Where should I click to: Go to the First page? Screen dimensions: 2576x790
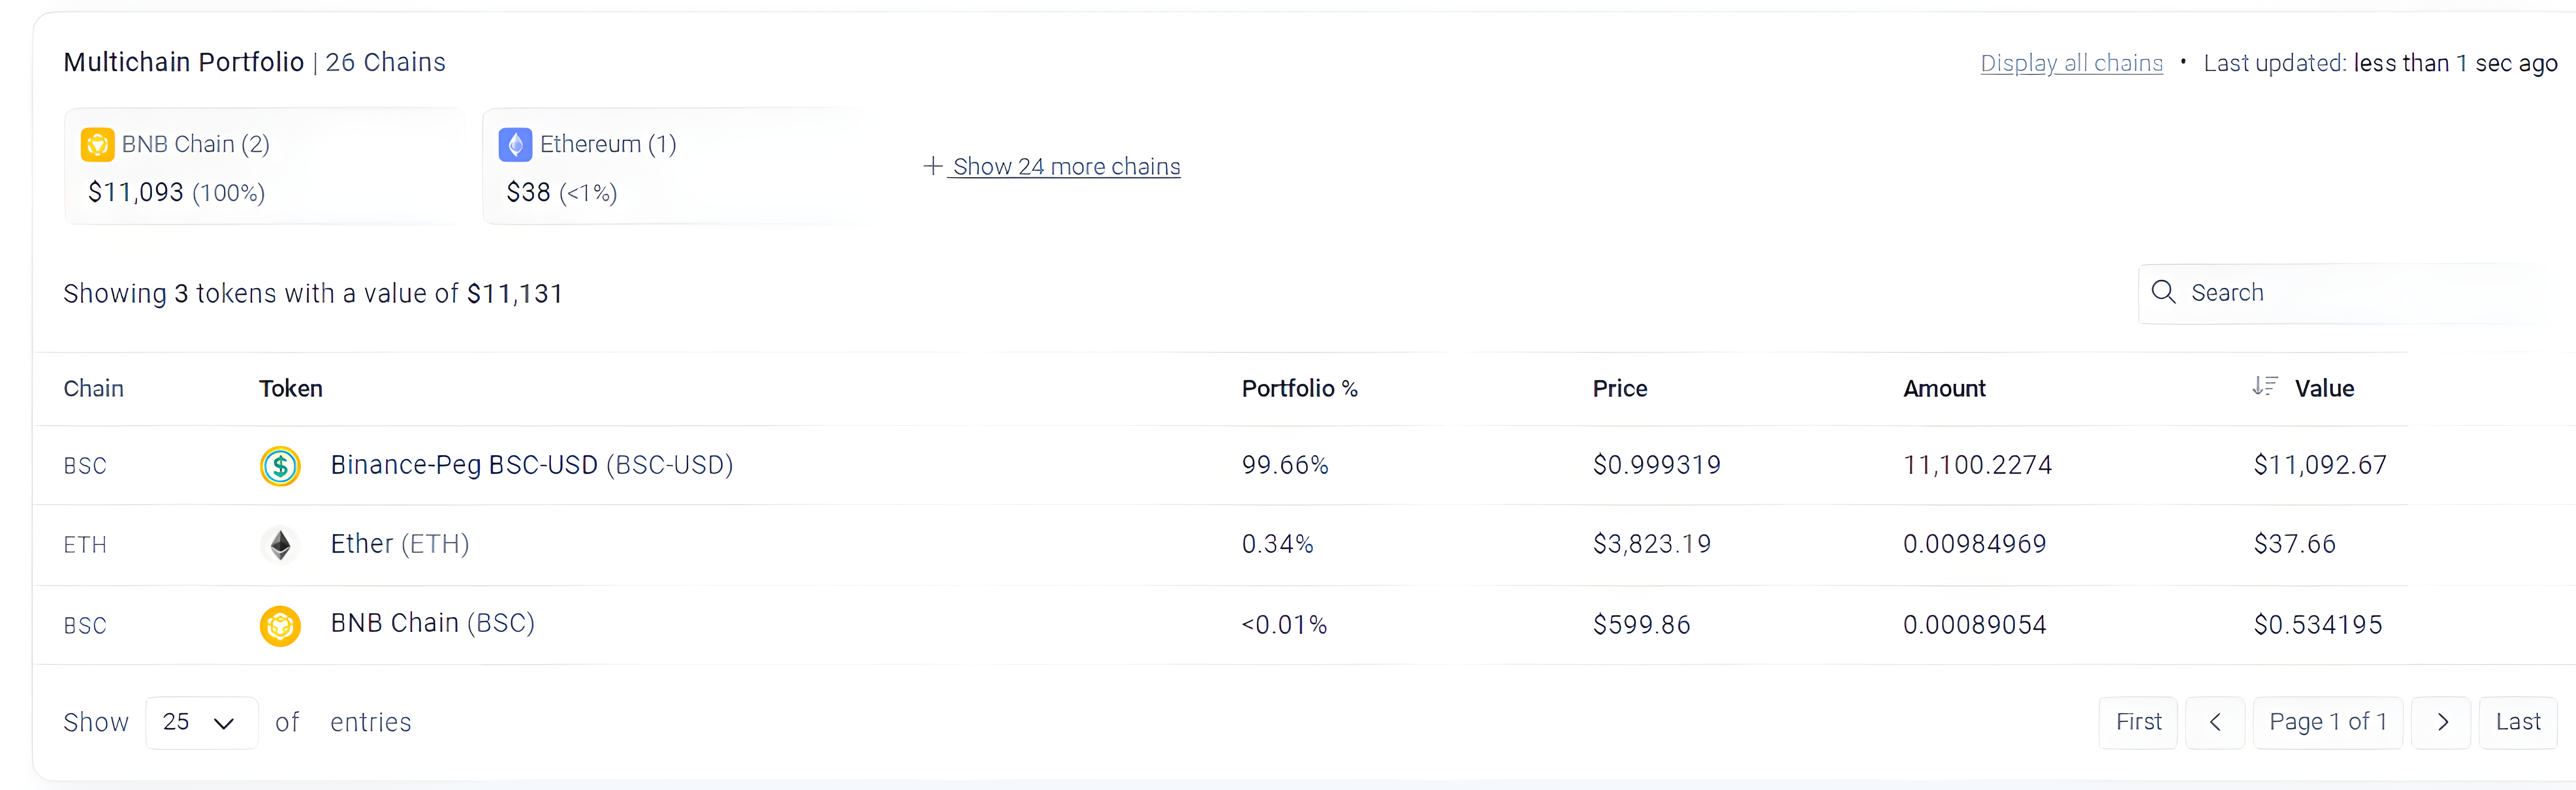coord(2138,722)
